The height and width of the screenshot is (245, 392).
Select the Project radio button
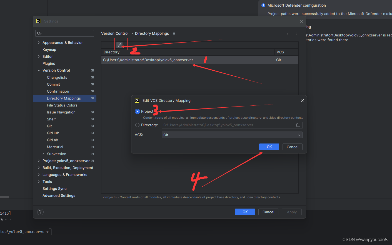[137, 111]
